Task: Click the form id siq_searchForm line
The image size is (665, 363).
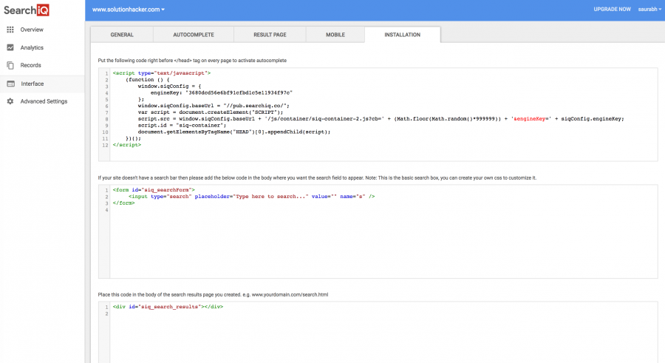Action: (154, 190)
